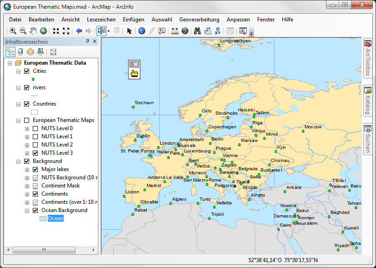Screen dimensions: 376x268
Task: Select the Zoom In magnifier tool
Action: tap(13, 31)
